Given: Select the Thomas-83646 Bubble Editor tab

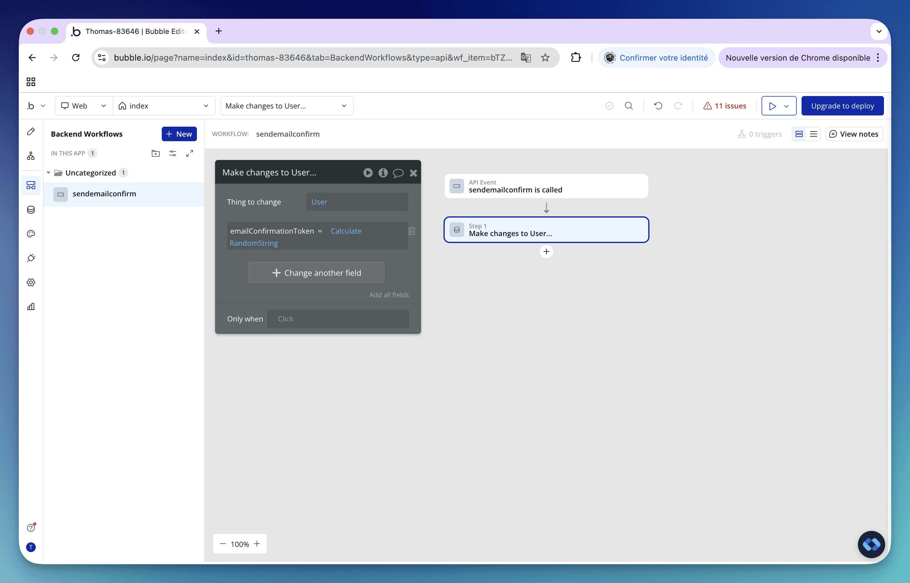Looking at the screenshot, I should click(x=136, y=32).
